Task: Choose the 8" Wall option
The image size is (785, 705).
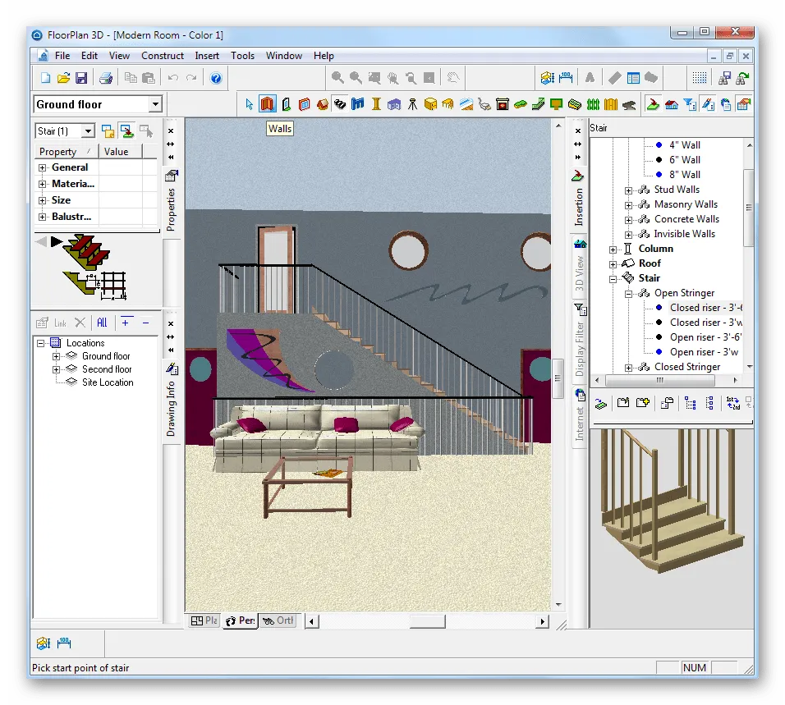Action: pos(685,175)
